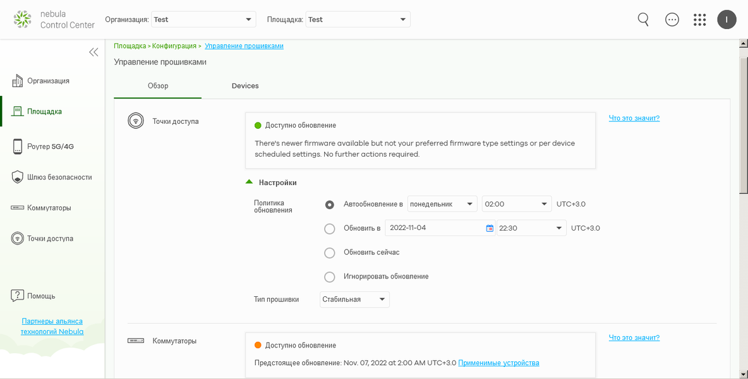Open the calendar date picker icon
The width and height of the screenshot is (748, 379).
(x=490, y=228)
